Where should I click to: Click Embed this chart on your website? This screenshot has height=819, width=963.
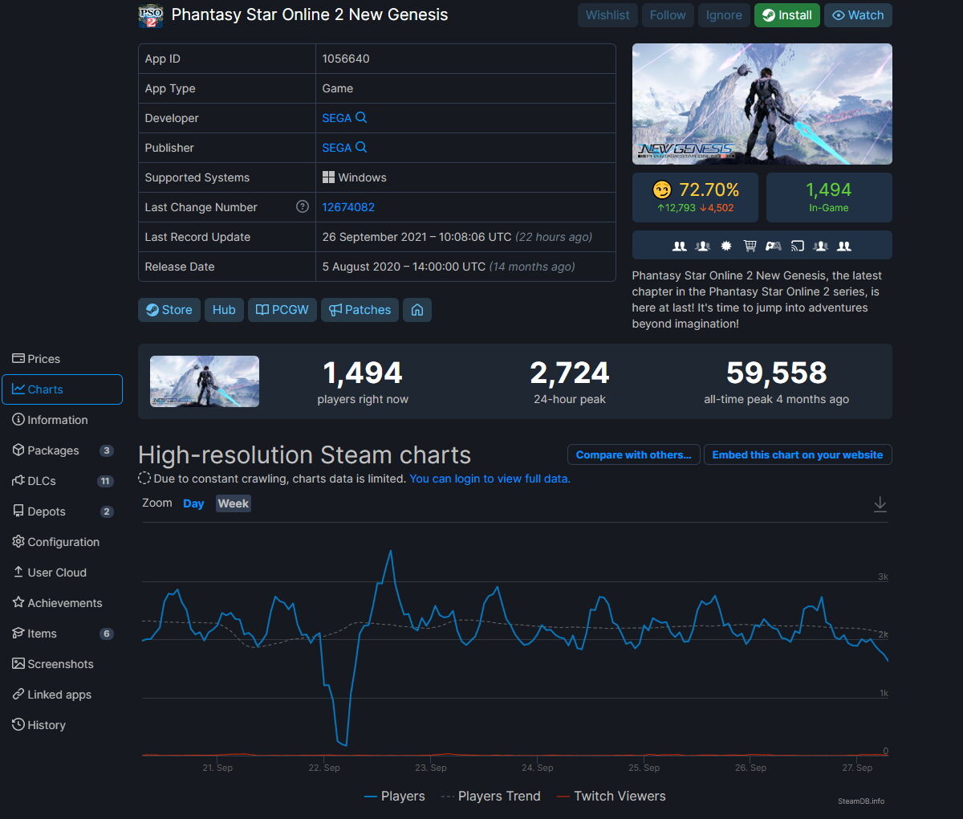click(798, 454)
